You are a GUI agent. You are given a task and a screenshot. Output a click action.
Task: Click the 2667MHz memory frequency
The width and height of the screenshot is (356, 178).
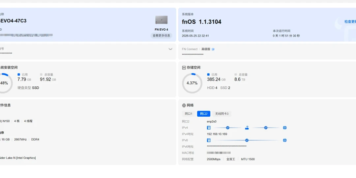click(20, 139)
